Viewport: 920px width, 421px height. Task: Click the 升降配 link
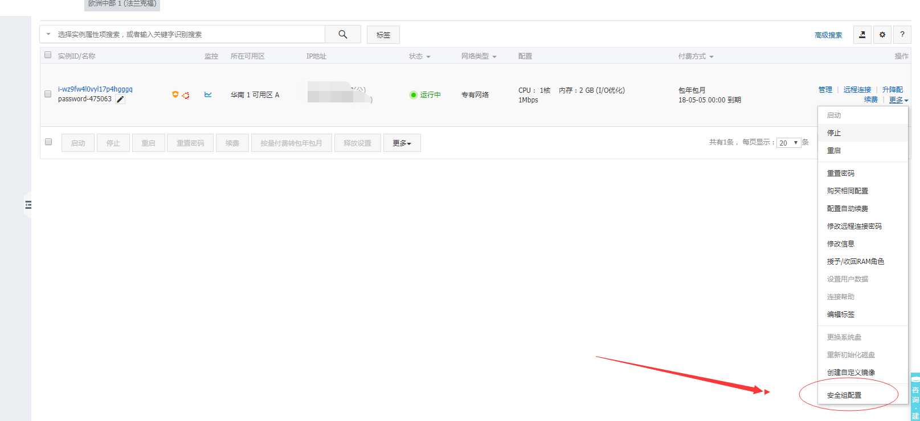point(893,90)
